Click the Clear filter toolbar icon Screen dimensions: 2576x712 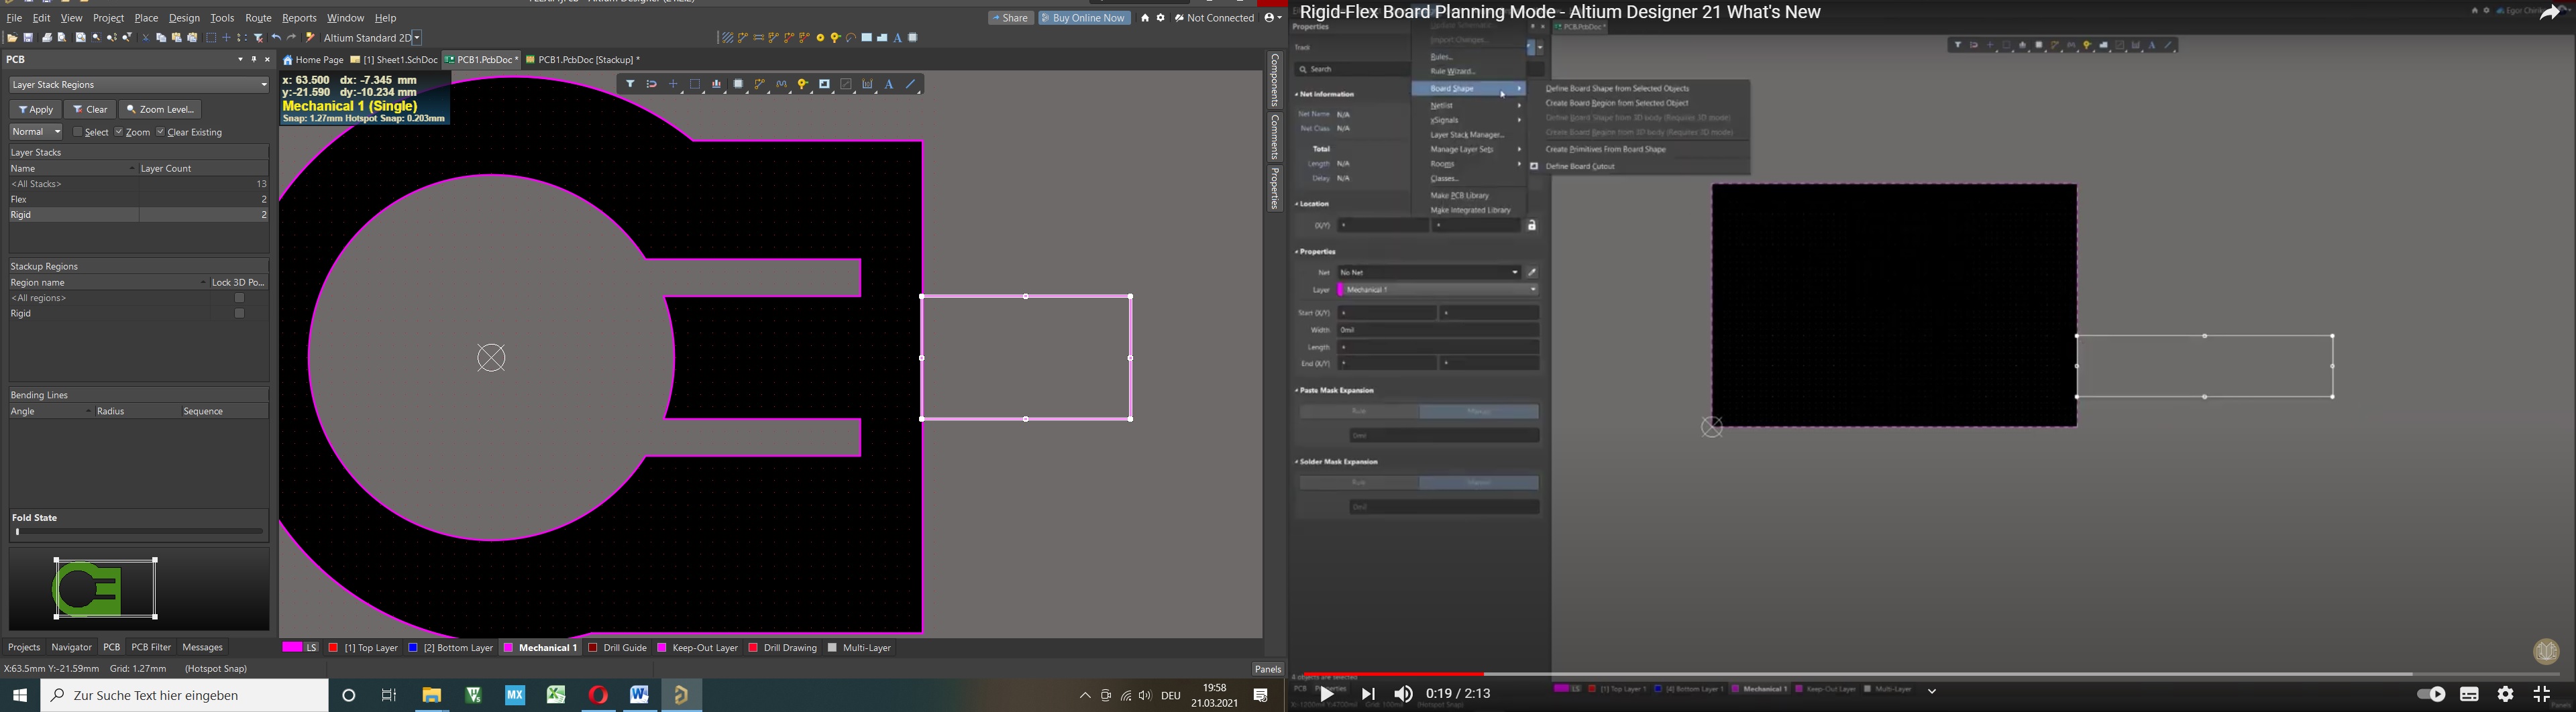coord(259,38)
